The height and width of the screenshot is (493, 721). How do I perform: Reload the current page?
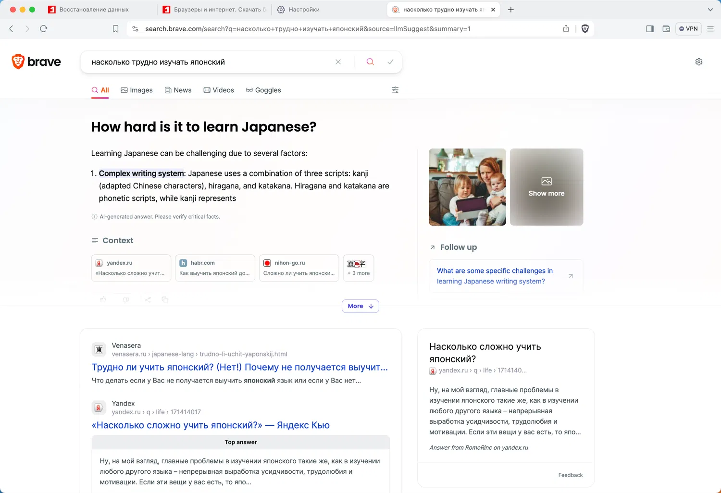pos(44,29)
